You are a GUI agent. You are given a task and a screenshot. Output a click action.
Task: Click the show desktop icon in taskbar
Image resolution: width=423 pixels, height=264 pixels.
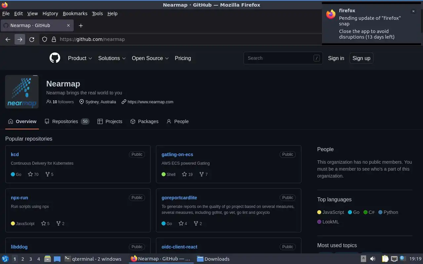[x=57, y=259]
